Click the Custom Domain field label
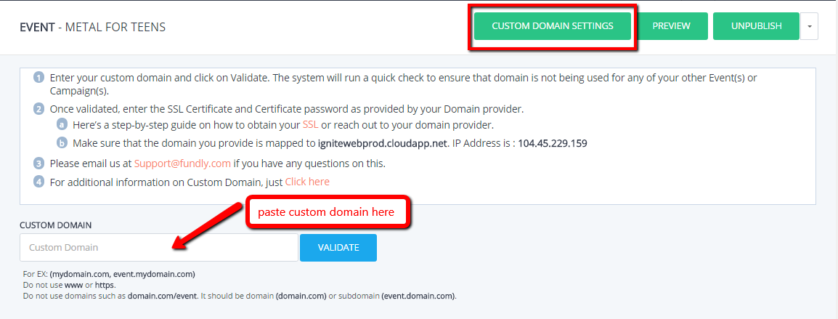 pos(56,225)
